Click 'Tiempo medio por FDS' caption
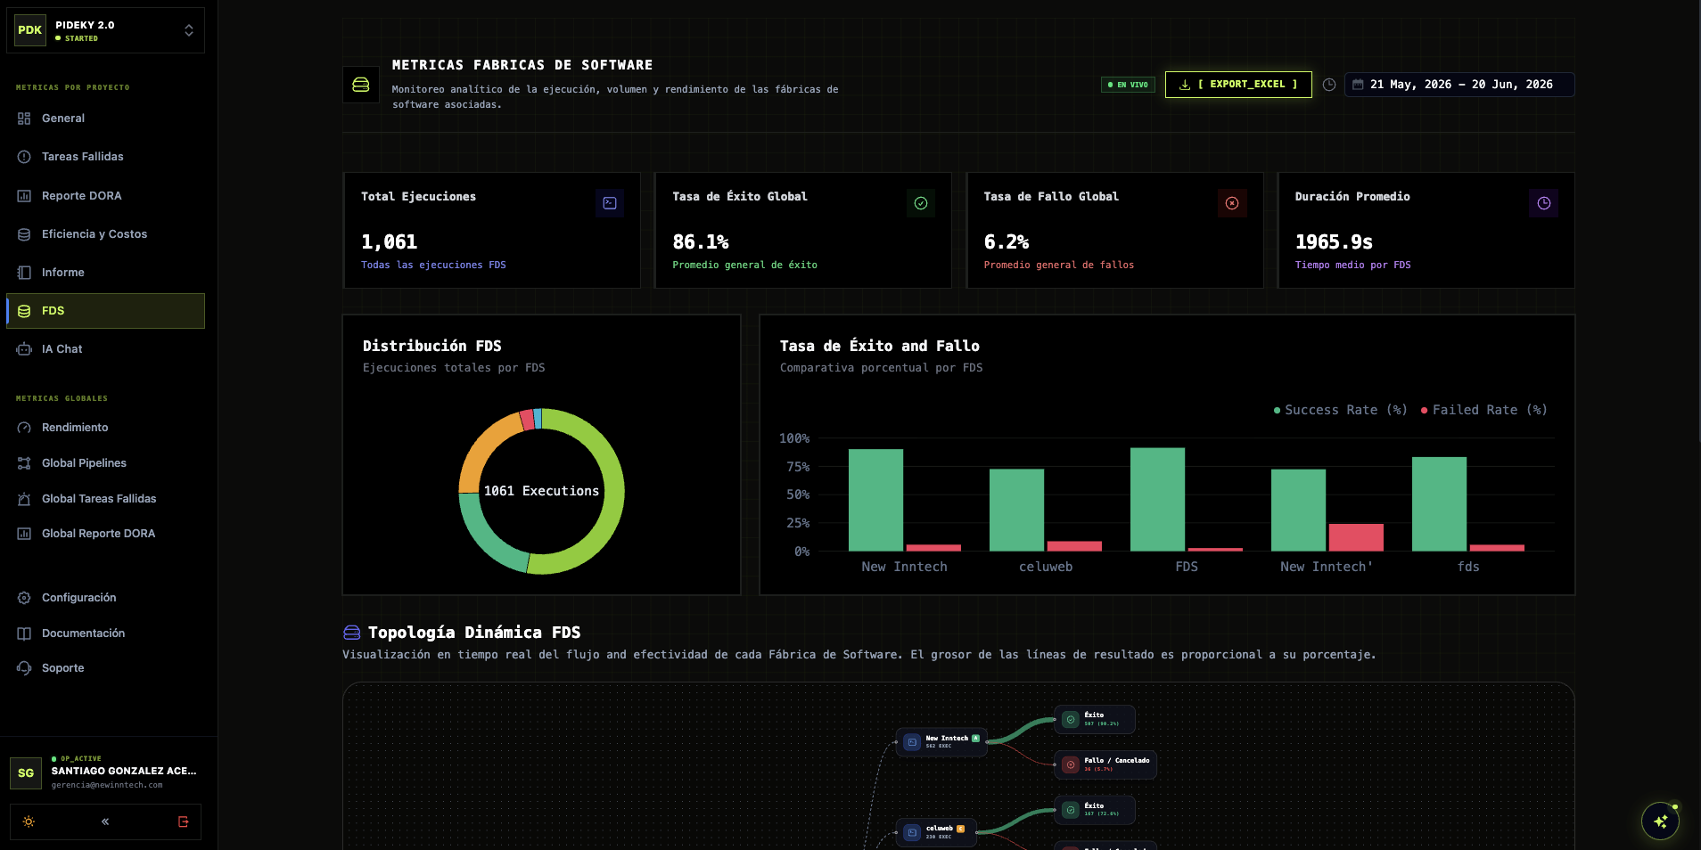 (1353, 266)
